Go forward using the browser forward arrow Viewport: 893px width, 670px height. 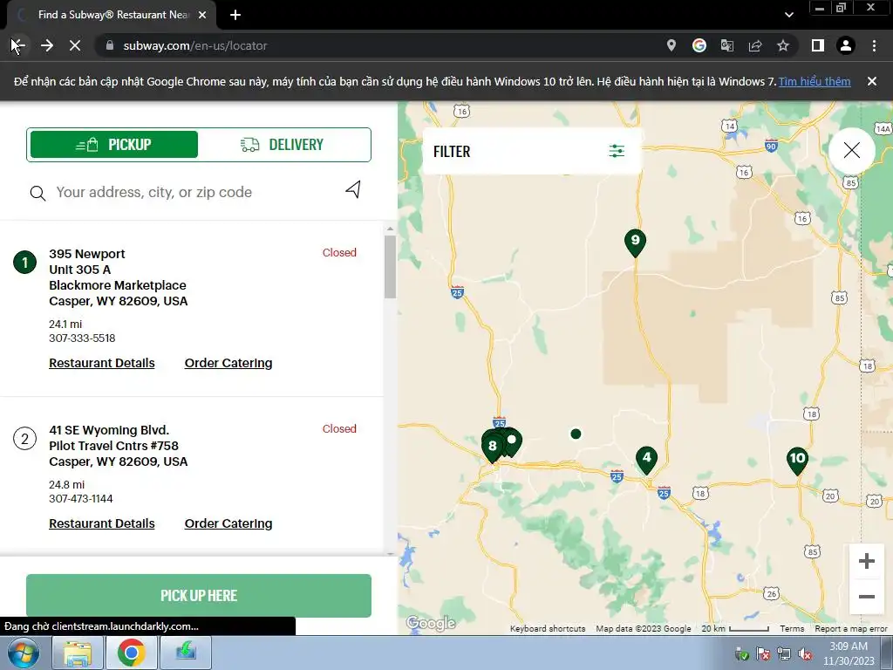(x=47, y=45)
